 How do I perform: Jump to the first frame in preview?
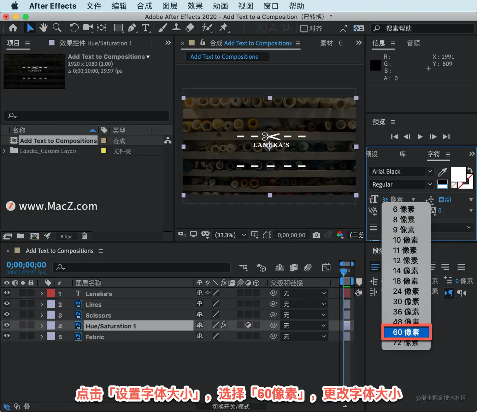[x=394, y=136]
